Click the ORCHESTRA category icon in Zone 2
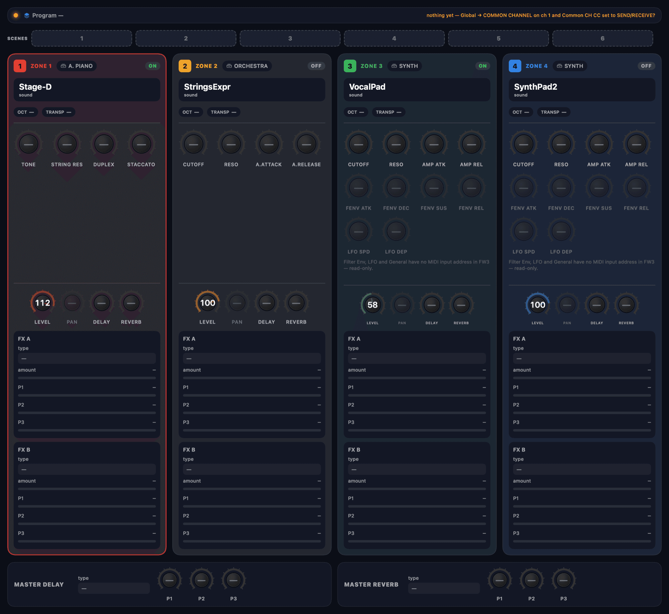Viewport: 669px width, 614px height. [x=229, y=66]
